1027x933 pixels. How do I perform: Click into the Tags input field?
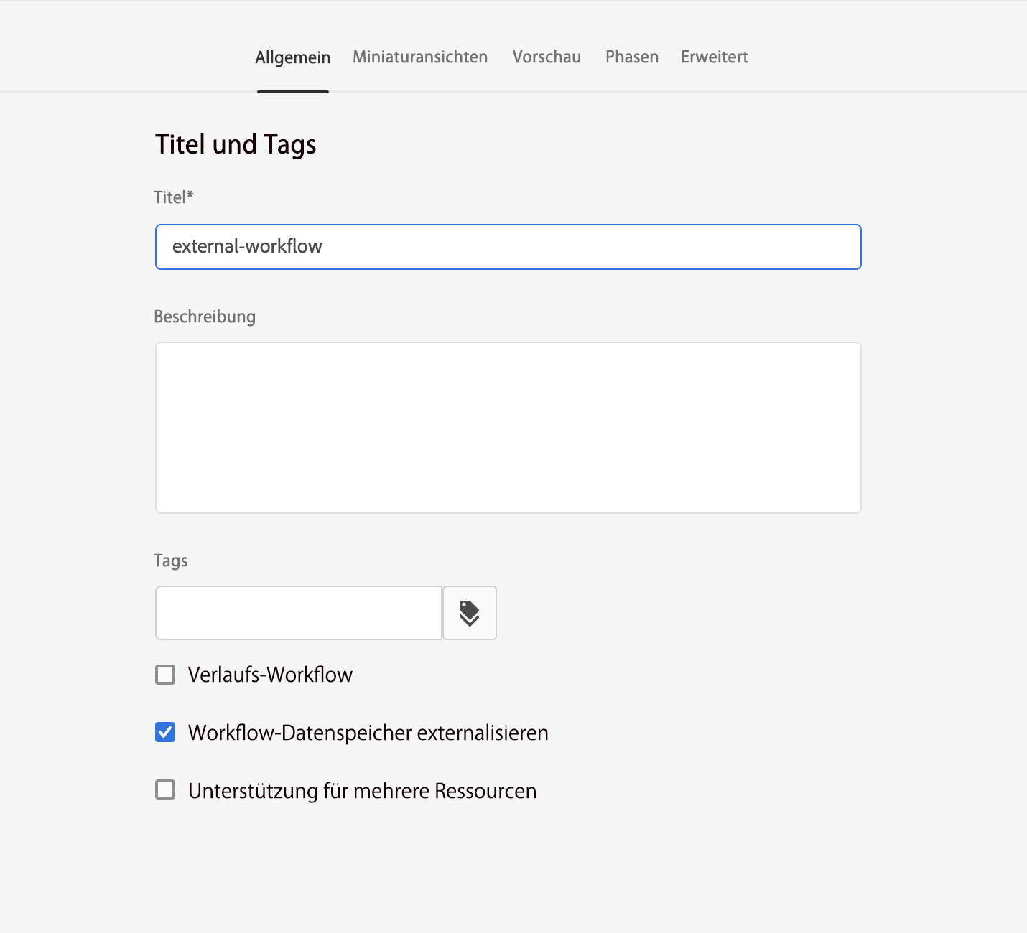[299, 613]
